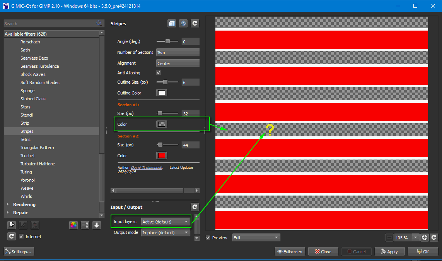Image resolution: width=442 pixels, height=261 pixels.
Task: Click filter list scroll down arrow
Action: pyautogui.click(x=102, y=215)
